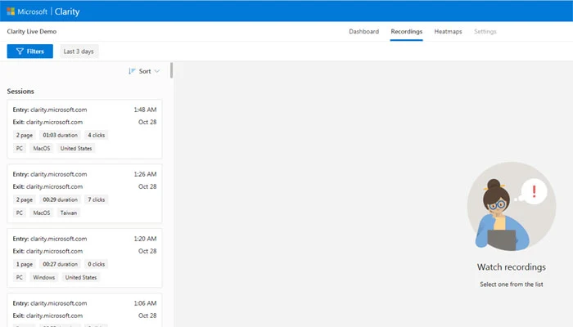
Task: Click the Watch recordings illustration
Action: [x=512, y=207]
